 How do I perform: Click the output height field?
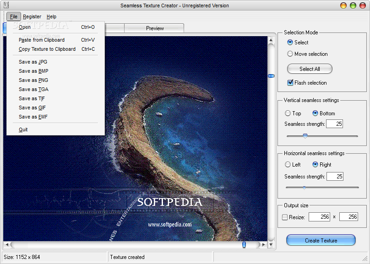[x=348, y=217]
